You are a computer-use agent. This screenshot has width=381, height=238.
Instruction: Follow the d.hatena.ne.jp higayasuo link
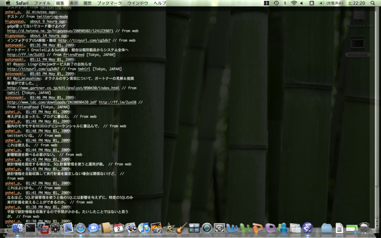click(x=60, y=31)
